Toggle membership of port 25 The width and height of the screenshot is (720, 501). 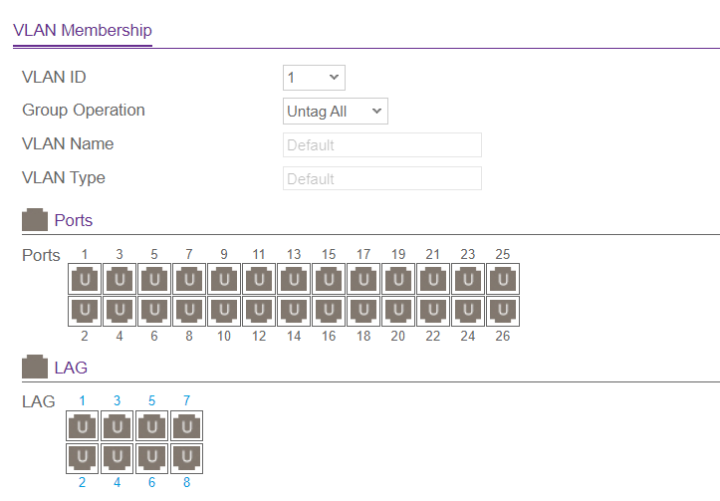[x=503, y=279]
